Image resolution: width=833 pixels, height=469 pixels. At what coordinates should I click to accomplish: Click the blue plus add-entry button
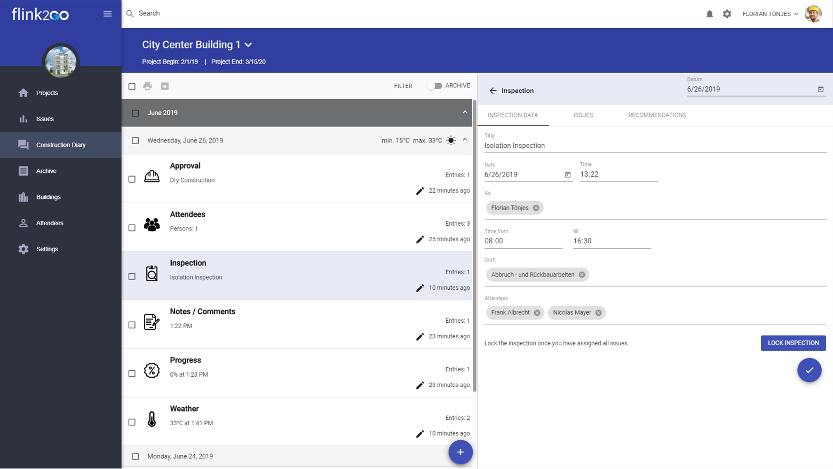click(460, 452)
